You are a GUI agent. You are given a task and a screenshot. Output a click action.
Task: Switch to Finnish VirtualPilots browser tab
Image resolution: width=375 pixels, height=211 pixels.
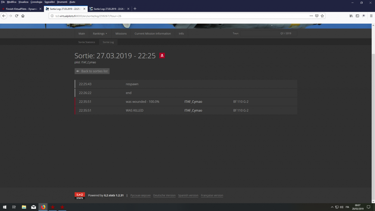21,9
